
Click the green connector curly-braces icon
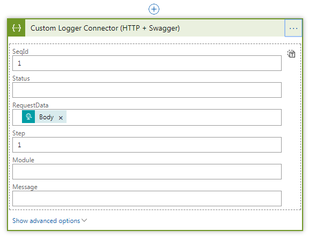[16, 28]
